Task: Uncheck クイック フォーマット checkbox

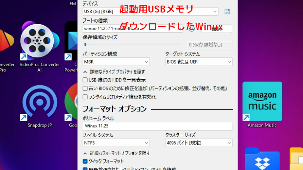Action: pos(85,161)
